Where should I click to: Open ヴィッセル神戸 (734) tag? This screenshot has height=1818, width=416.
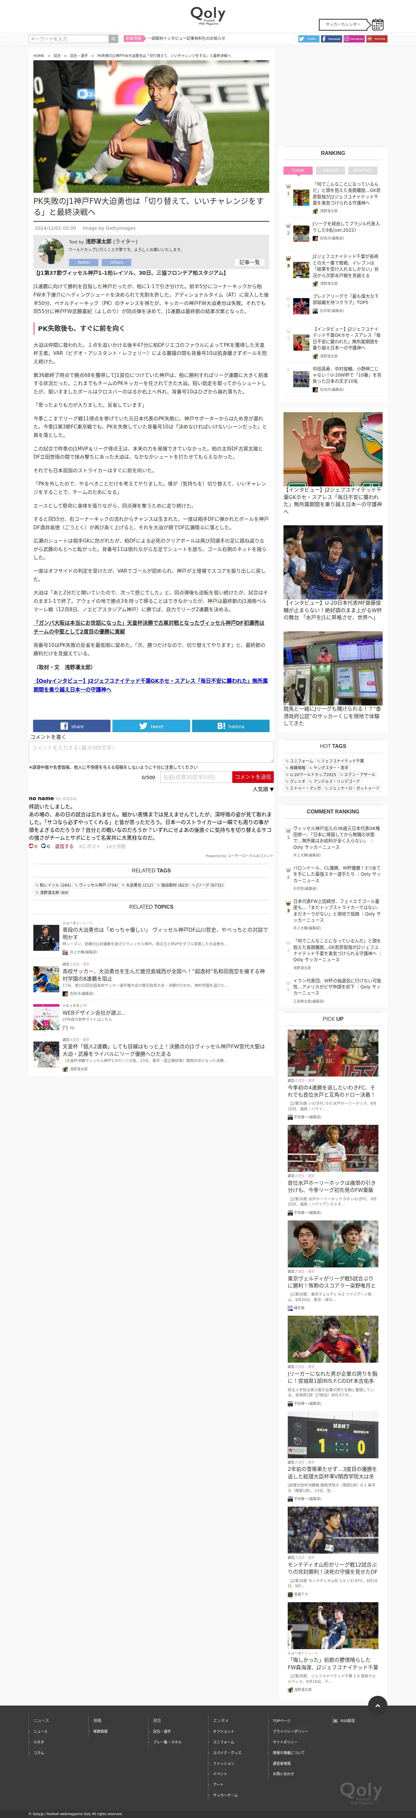tap(97, 885)
